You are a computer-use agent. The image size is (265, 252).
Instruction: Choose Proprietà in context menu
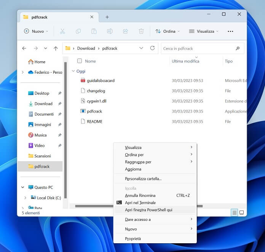click(x=155, y=239)
